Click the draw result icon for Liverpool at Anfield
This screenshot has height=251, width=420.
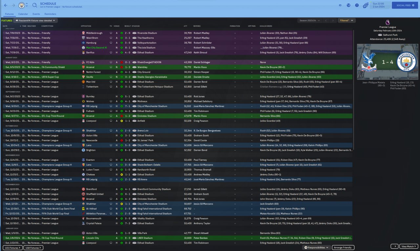(121, 121)
